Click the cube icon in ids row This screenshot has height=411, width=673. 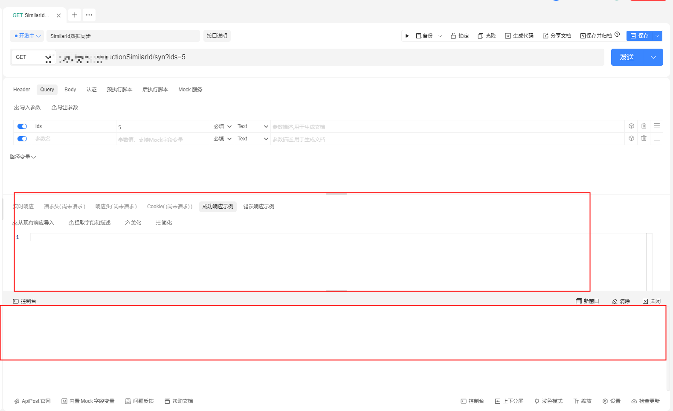[x=632, y=126]
